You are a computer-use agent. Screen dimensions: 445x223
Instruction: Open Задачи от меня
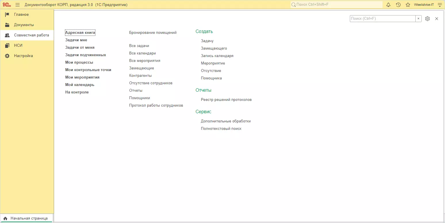pyautogui.click(x=80, y=48)
